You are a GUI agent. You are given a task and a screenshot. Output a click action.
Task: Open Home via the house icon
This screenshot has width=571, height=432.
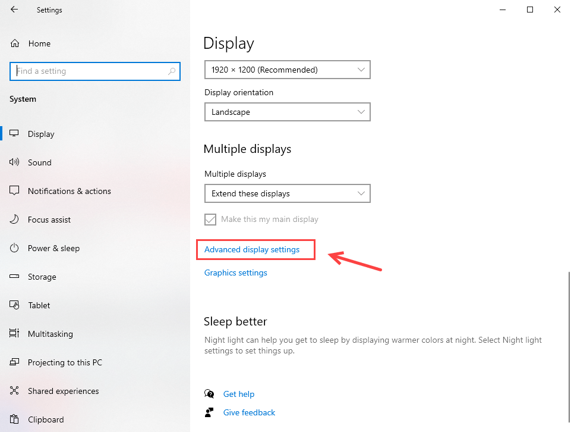coord(15,43)
